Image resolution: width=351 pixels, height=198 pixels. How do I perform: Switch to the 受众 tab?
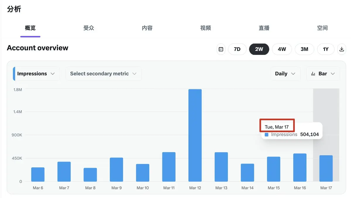coord(89,28)
